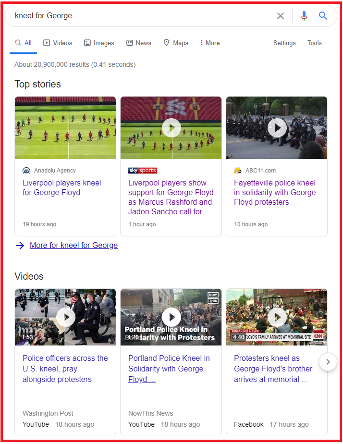This screenshot has height=444, width=343.
Task: Switch to the Videos tab
Action: pyautogui.click(x=58, y=43)
